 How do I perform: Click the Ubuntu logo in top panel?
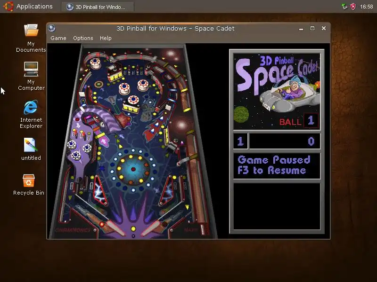point(8,6)
